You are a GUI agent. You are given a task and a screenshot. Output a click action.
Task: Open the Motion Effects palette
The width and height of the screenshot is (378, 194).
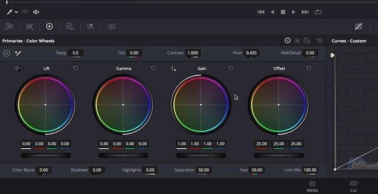[111, 27]
